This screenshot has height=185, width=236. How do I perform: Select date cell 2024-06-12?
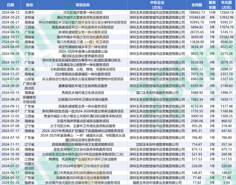tap(10, 13)
